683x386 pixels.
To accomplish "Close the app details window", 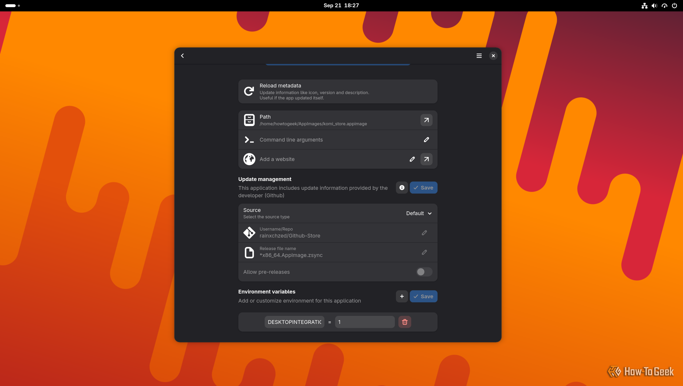I will click(x=493, y=56).
